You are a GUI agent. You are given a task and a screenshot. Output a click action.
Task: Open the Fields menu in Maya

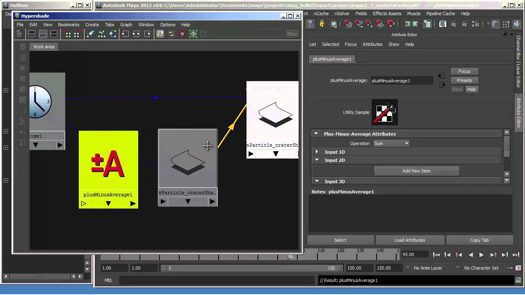(361, 14)
